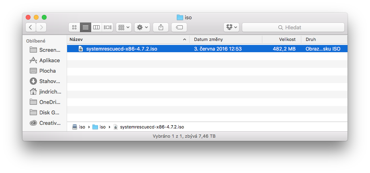Open the arrange items dropdown
370x173 pixels.
coord(124,27)
